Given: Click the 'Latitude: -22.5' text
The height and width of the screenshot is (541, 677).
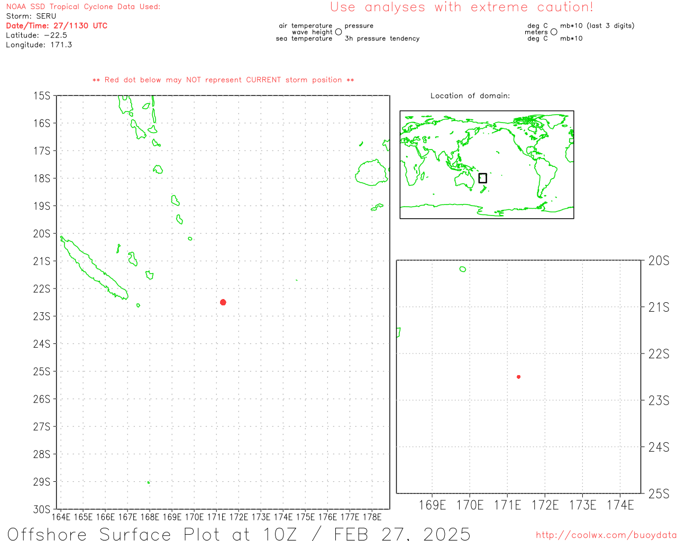Looking at the screenshot, I should (36, 35).
